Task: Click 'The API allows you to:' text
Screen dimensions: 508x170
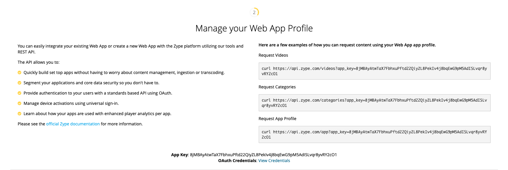Action: [39, 62]
